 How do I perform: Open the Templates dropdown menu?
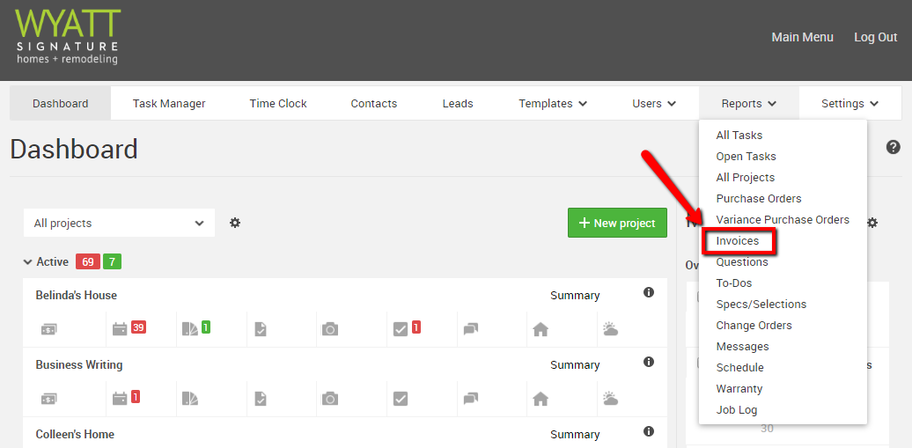pyautogui.click(x=552, y=104)
